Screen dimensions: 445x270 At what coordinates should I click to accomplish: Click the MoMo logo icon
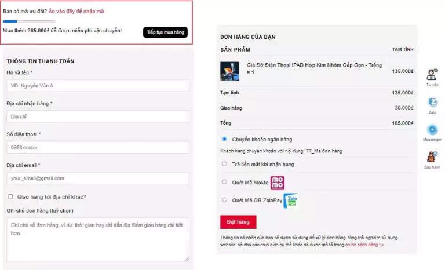[x=278, y=183]
